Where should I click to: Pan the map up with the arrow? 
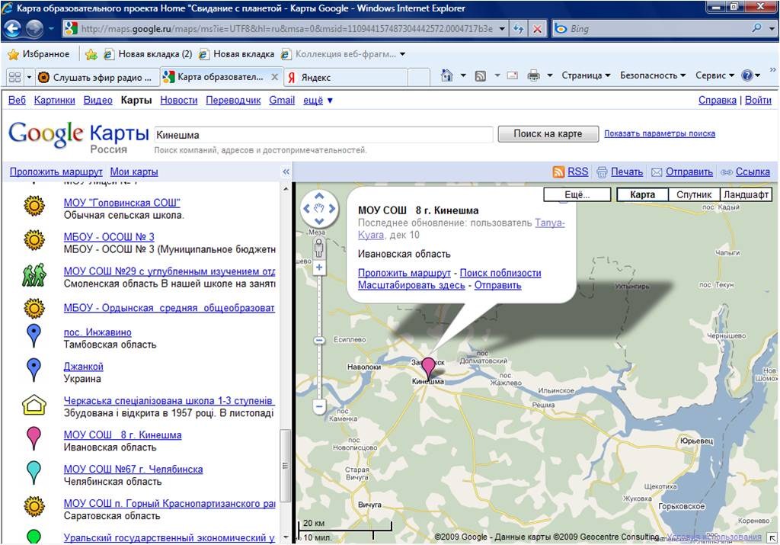[319, 196]
